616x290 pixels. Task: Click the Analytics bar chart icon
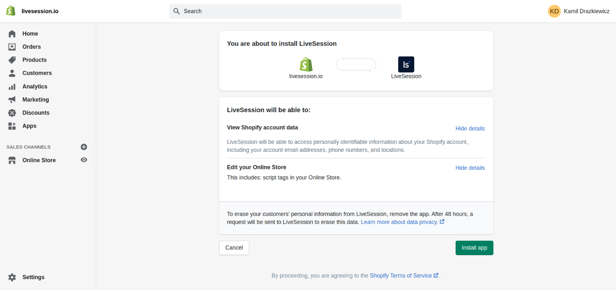(12, 87)
